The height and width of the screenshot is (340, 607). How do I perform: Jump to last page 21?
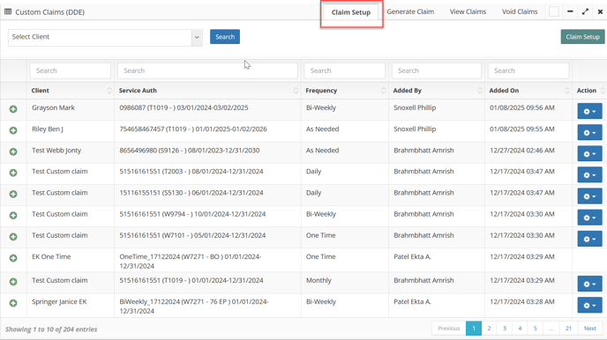point(568,329)
